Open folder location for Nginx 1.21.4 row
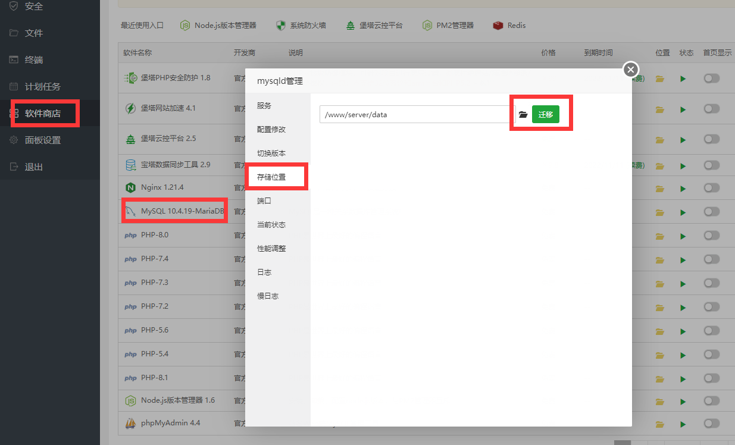 coord(659,188)
